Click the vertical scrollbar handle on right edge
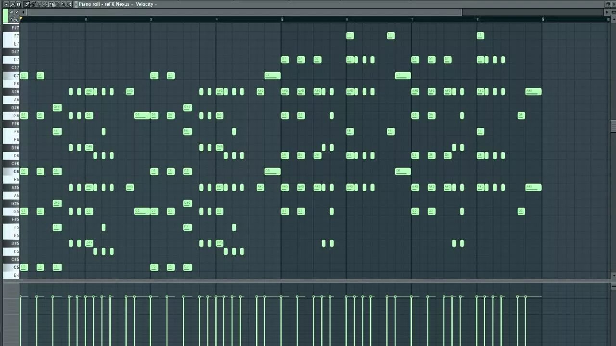The height and width of the screenshot is (346, 616). (x=613, y=126)
